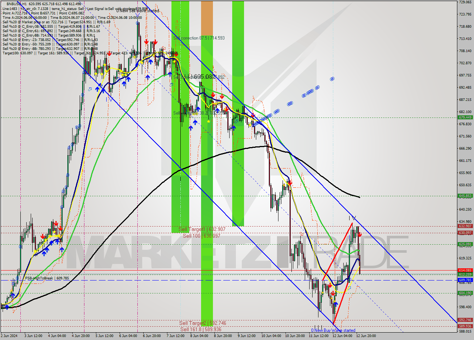Select the 'Sell Target1 | 632.907' label
Screen dimensions: 474x340
202,229
